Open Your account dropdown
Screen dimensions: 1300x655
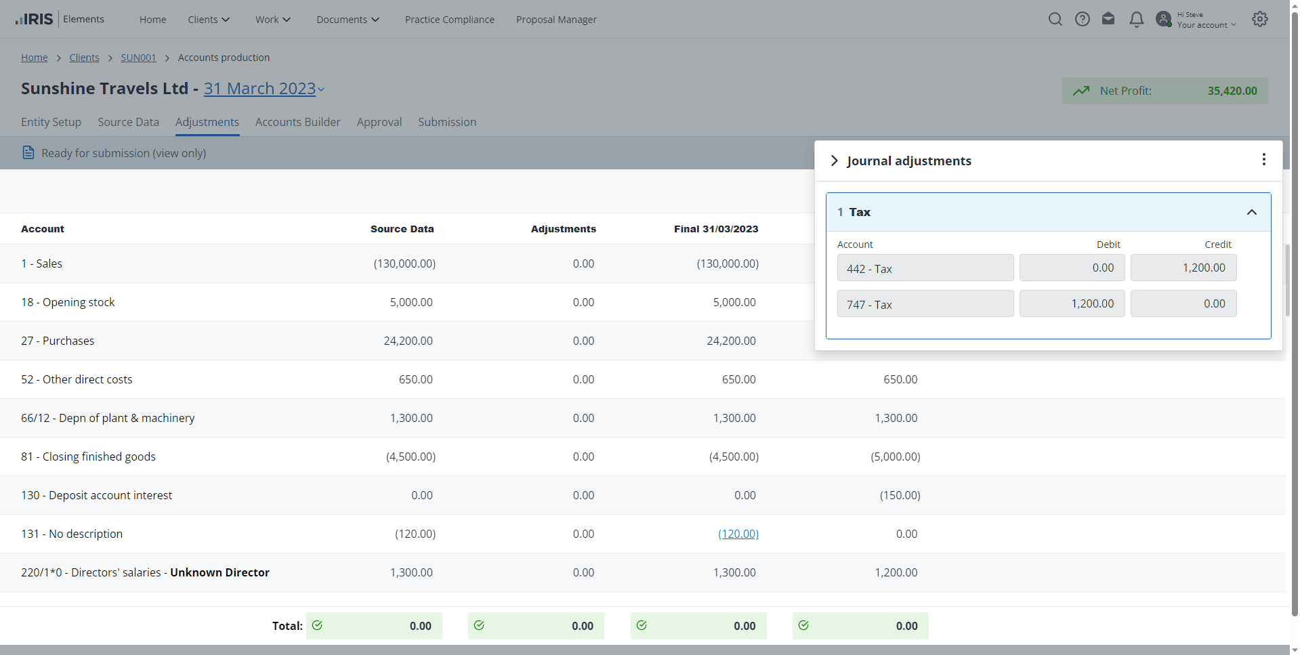coord(1207,25)
